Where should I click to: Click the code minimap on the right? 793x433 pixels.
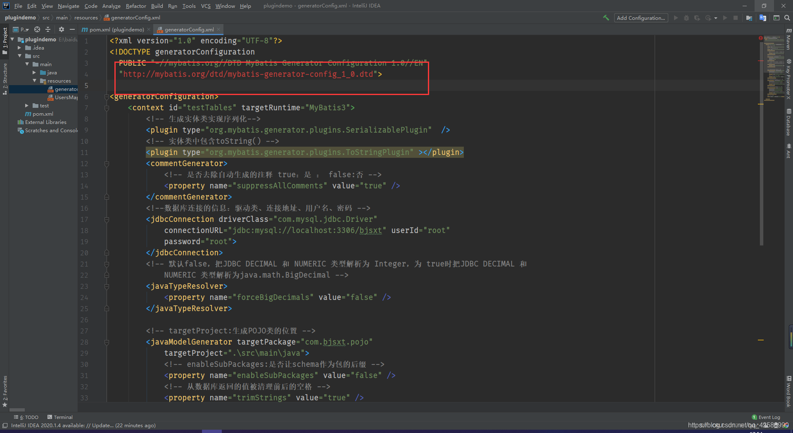pos(774,68)
